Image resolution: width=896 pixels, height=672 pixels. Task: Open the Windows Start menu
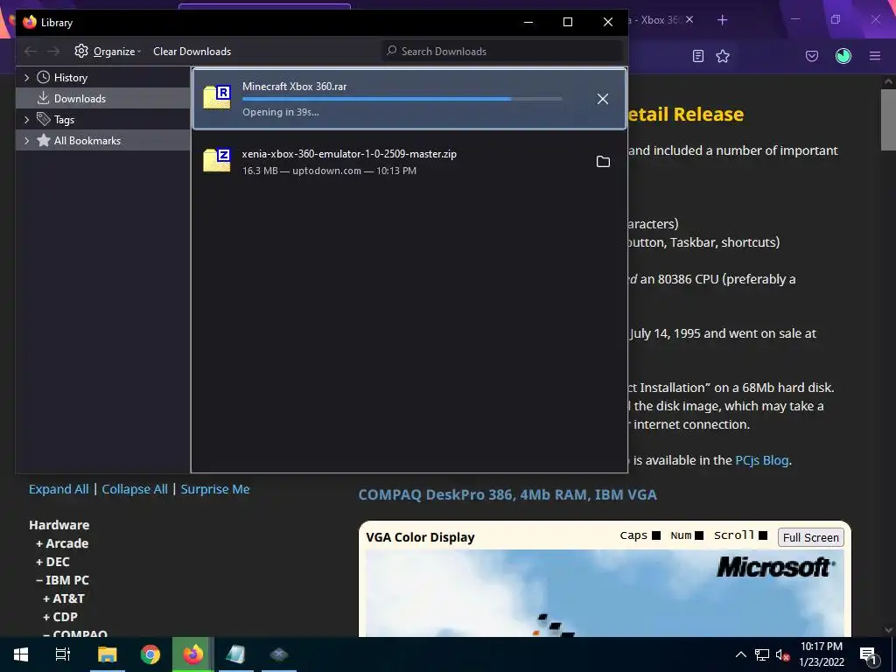(x=21, y=654)
